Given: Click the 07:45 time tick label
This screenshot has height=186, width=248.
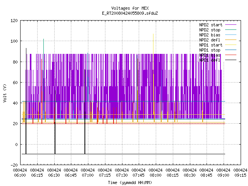Looking at the screenshot, I should [x=139, y=176].
